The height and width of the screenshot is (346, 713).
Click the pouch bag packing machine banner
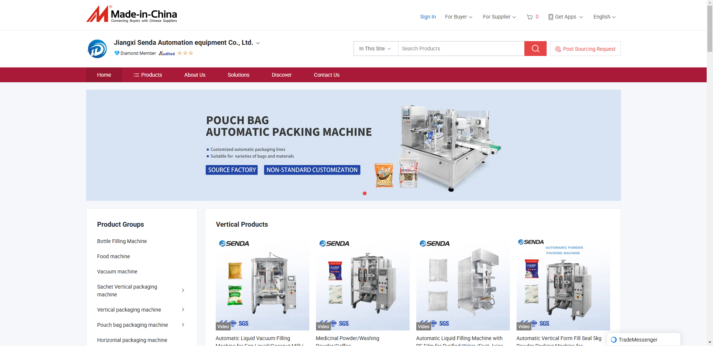(354, 145)
